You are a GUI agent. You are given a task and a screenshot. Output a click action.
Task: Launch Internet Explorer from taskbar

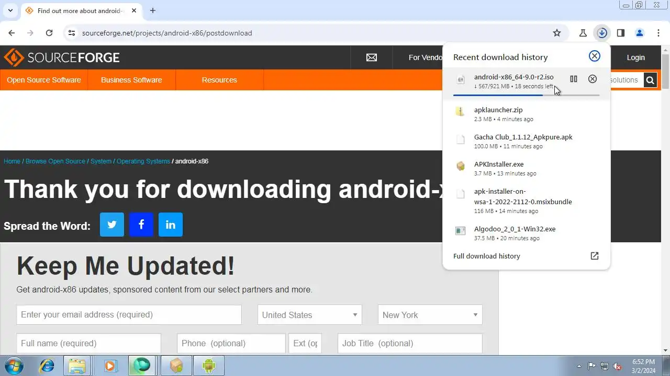47,366
